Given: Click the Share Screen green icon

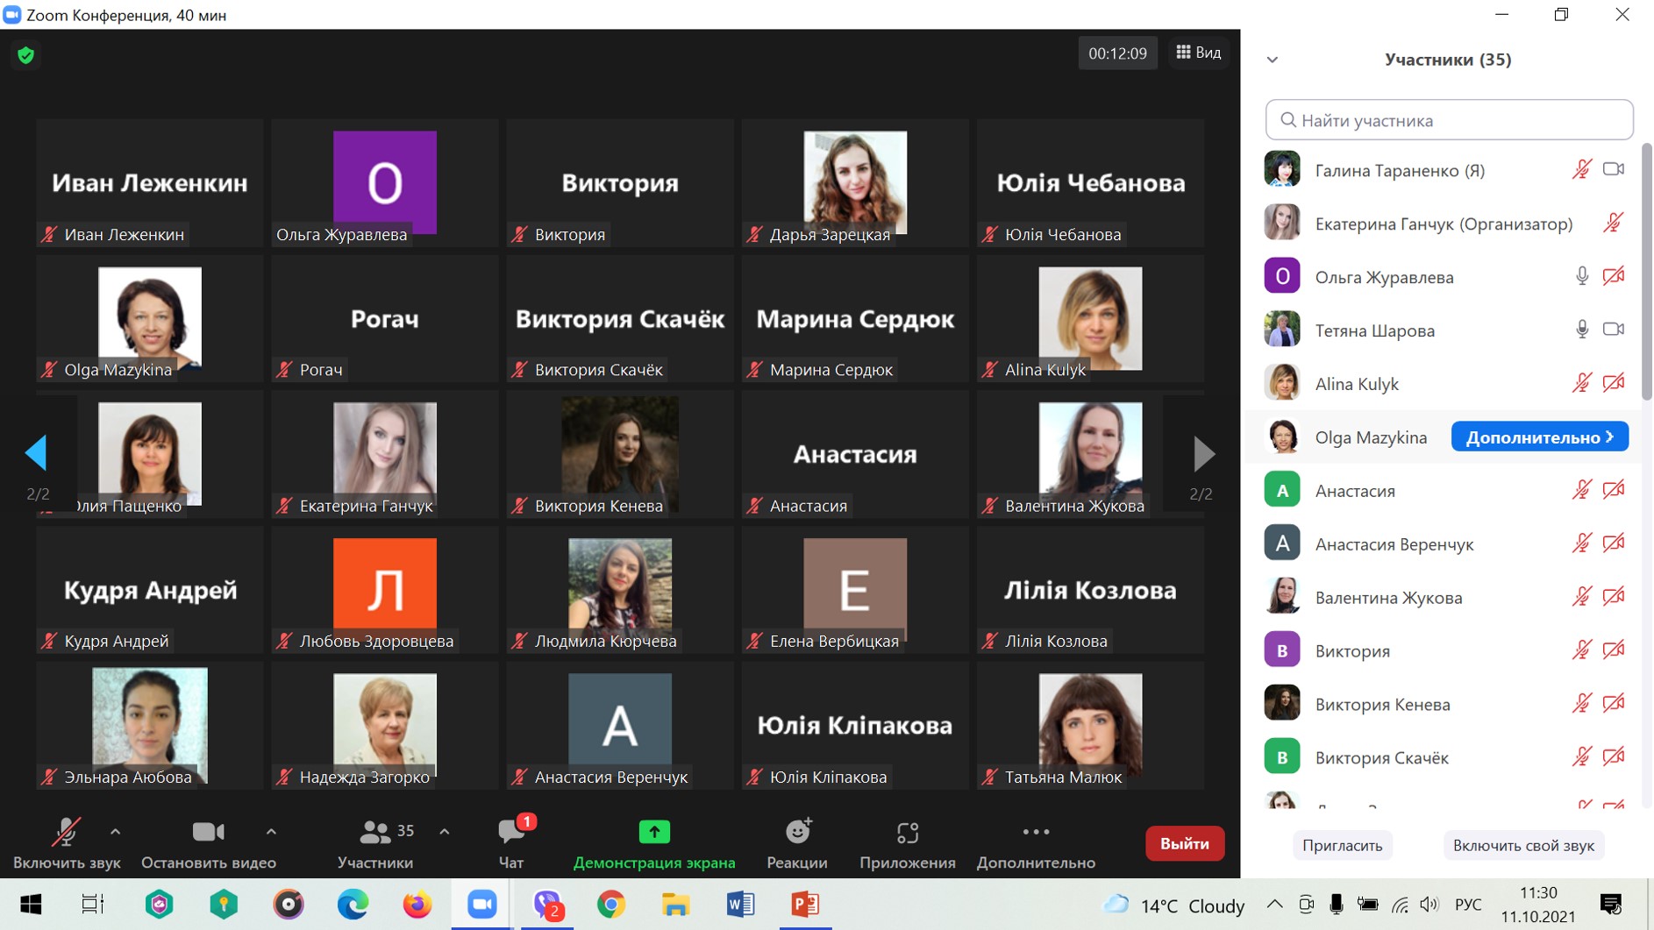Looking at the screenshot, I should [x=653, y=833].
